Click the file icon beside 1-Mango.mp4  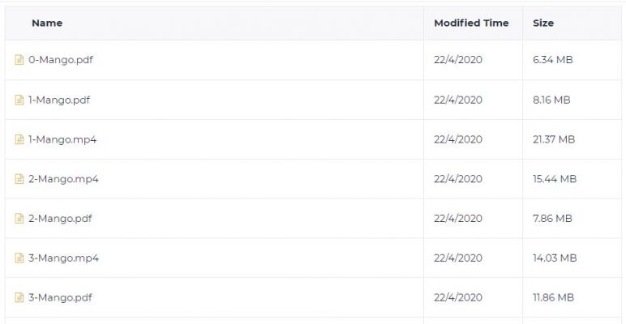click(x=19, y=139)
